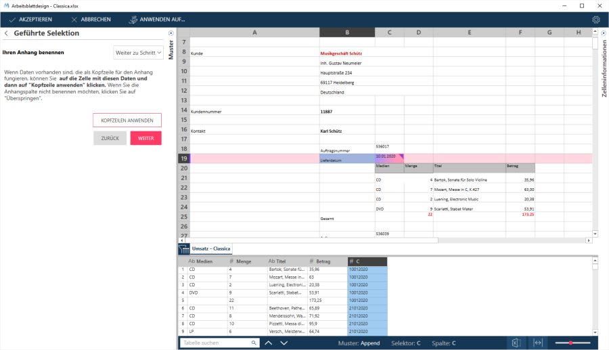
Task: Collapse the Muster panel toggle
Action: 171,33
